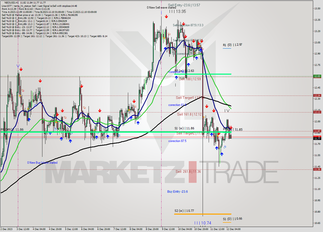Image resolution: width=323 pixels, height=232 pixels.
Task: Click the '| | | 10.74' wave label
Action: pos(203,223)
